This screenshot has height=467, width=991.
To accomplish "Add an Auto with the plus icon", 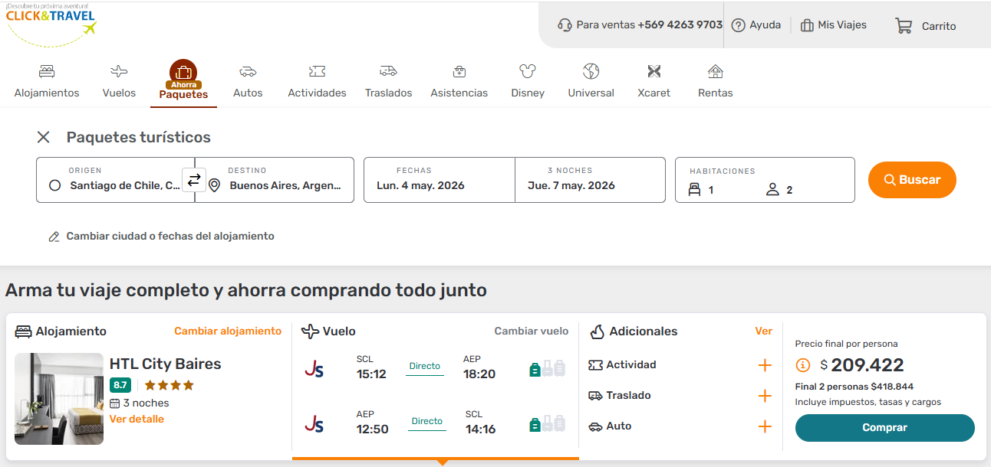I will [764, 426].
